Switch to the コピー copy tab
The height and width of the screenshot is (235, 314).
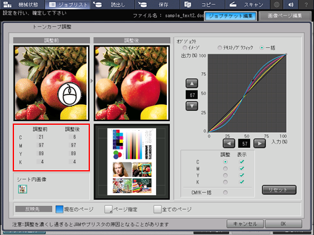tap(202, 4)
